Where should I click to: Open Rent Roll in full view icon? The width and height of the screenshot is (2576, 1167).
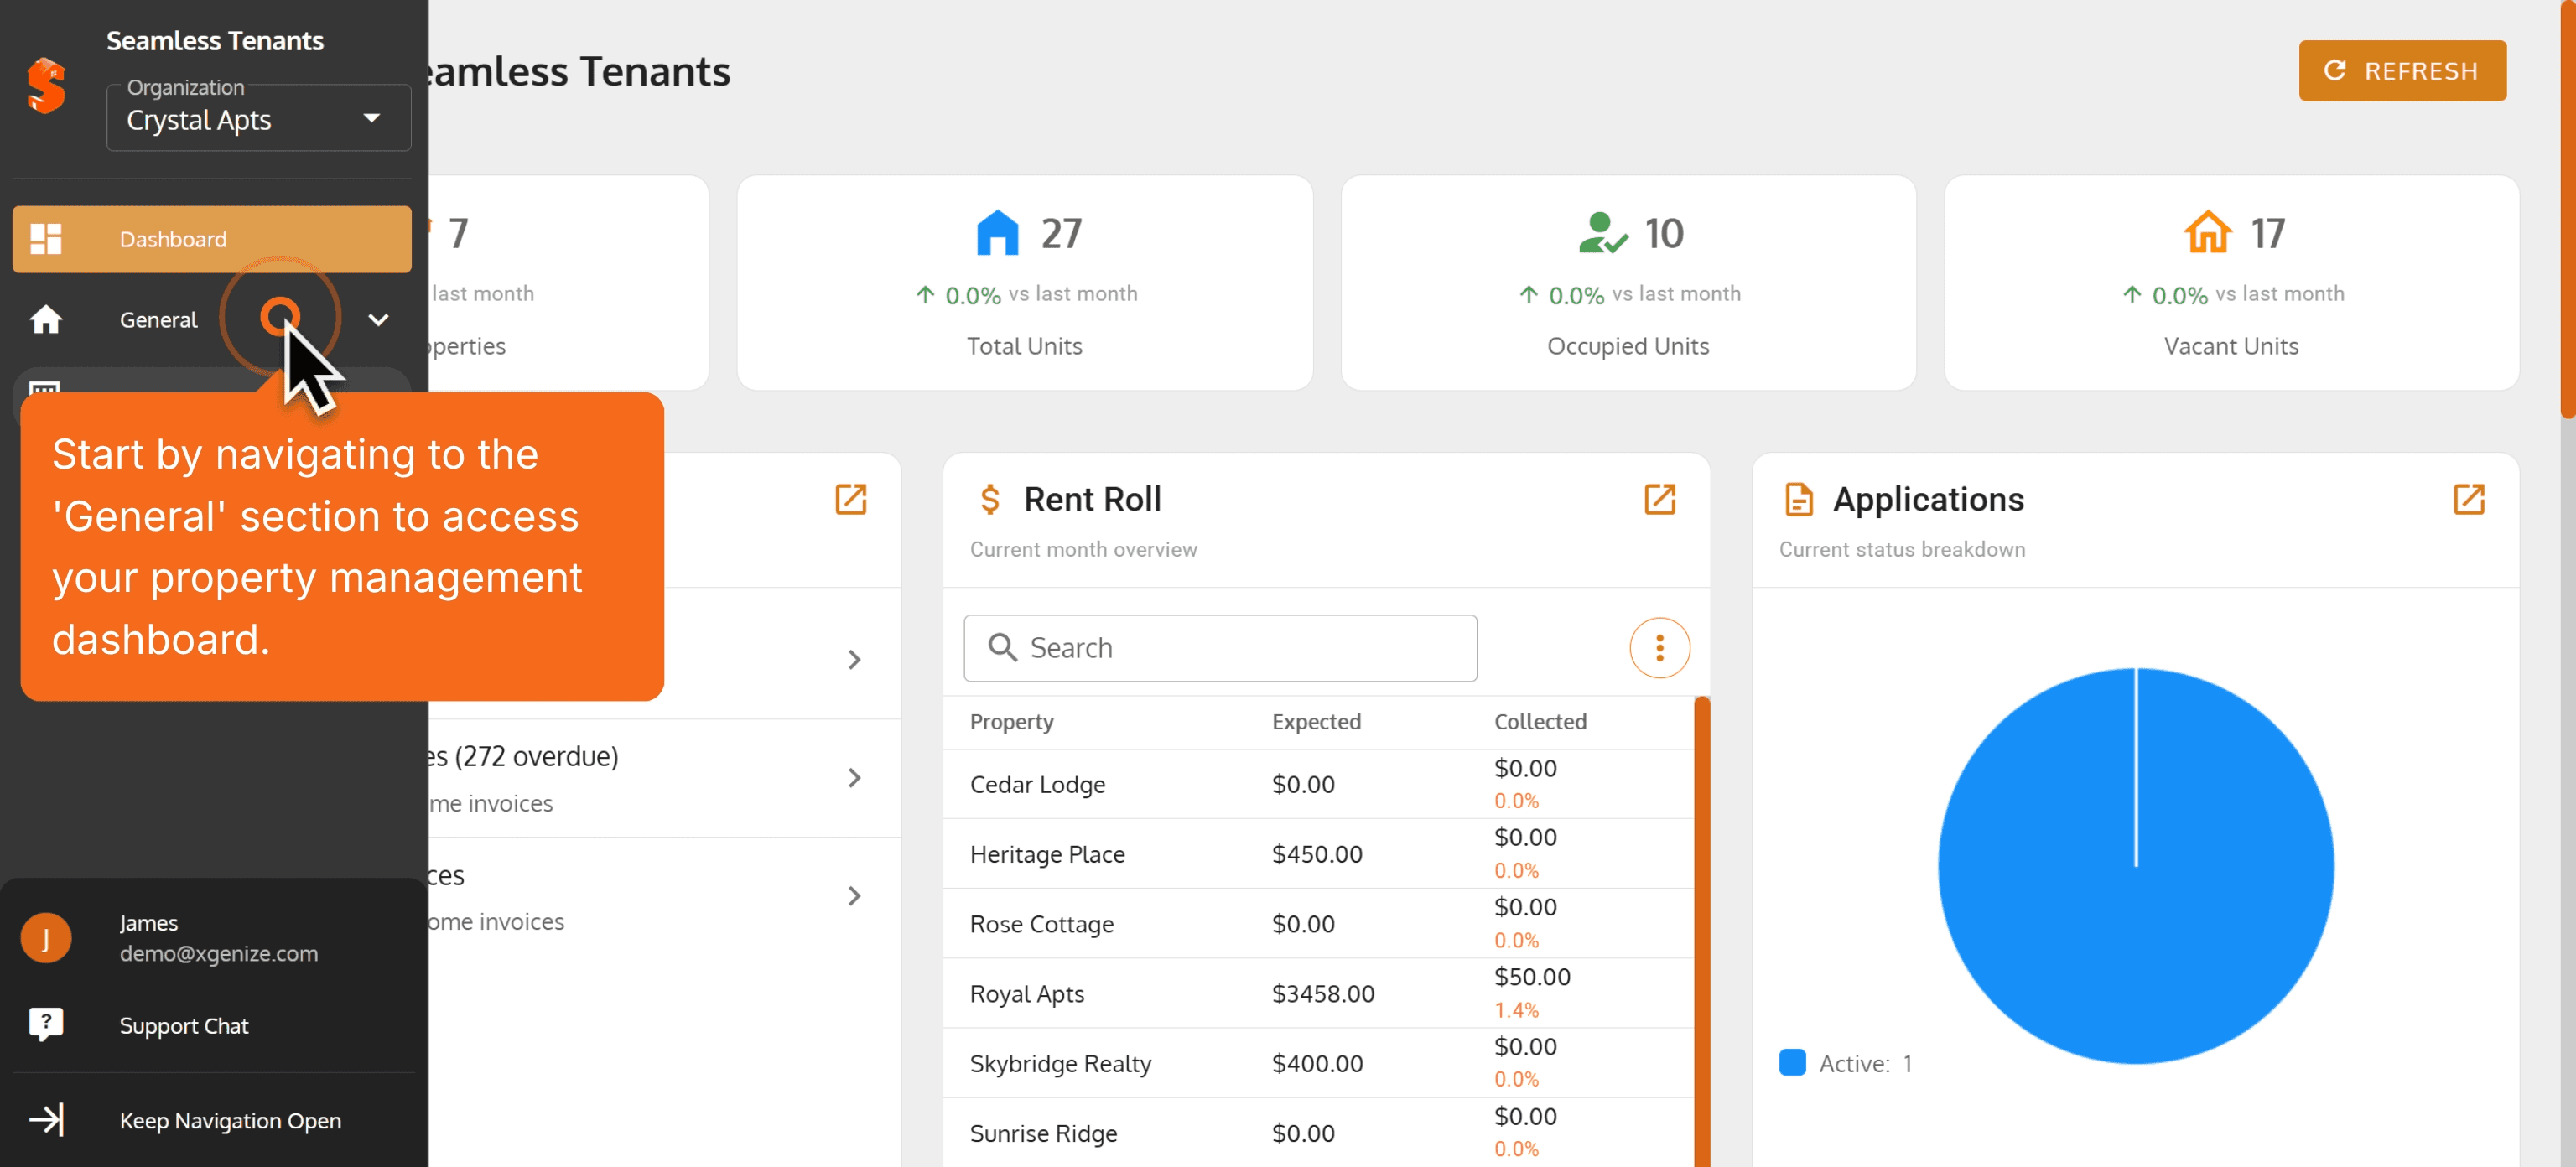1660,499
